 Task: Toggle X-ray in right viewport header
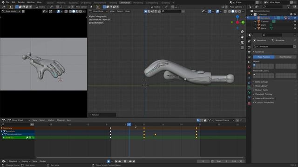coord(225,11)
